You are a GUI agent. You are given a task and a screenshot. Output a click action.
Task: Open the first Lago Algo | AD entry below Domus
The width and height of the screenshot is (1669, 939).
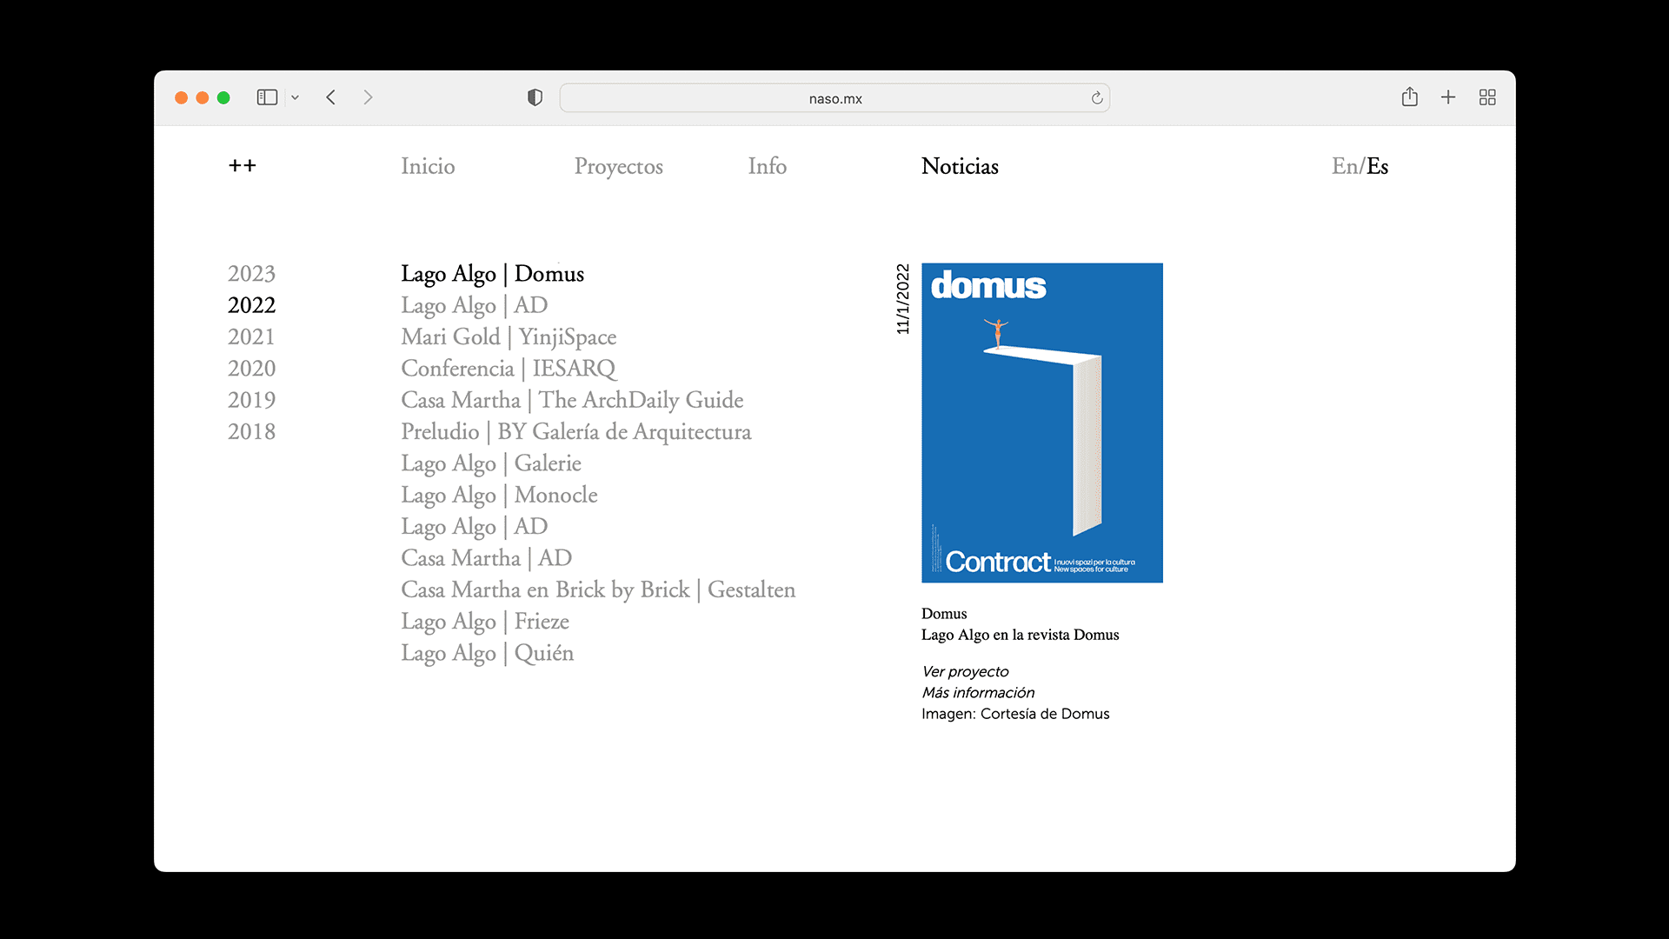click(475, 305)
